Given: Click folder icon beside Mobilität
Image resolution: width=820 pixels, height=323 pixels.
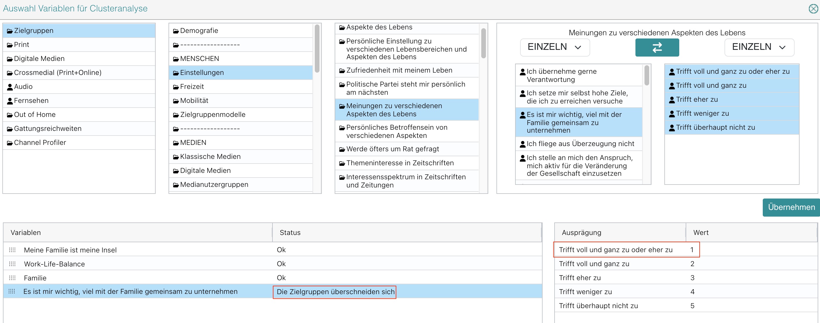Looking at the screenshot, I should (176, 101).
